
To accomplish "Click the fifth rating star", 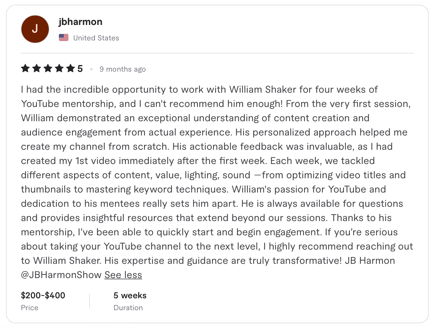I will pyautogui.click(x=71, y=69).
